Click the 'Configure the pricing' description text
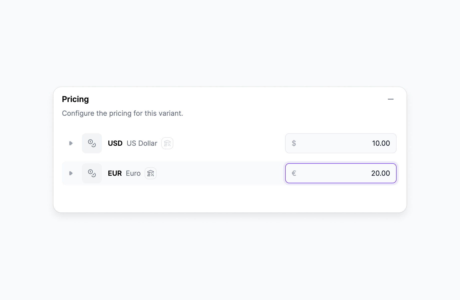This screenshot has width=460, height=300. coord(122,113)
